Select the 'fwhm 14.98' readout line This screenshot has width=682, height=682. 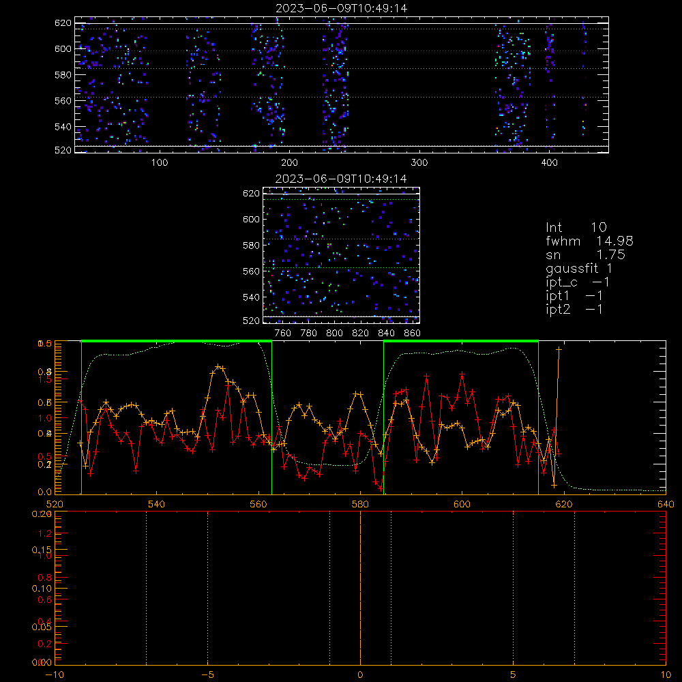click(x=589, y=241)
